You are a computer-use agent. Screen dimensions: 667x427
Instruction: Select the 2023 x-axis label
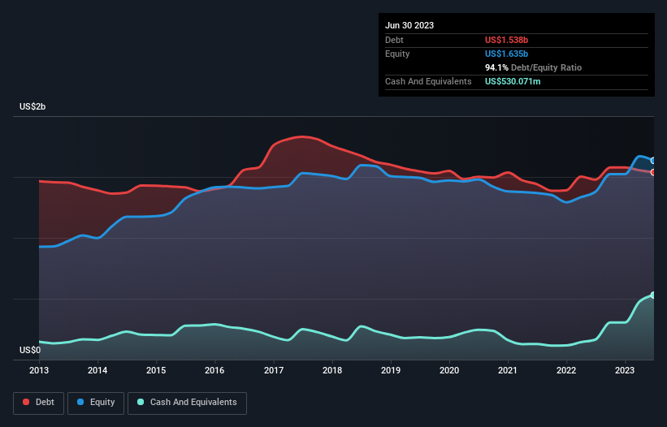tap(625, 370)
